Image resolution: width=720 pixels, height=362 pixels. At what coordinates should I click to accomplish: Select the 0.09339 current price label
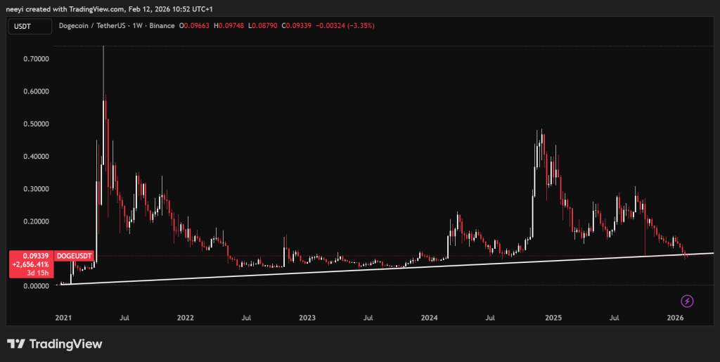pos(31,256)
